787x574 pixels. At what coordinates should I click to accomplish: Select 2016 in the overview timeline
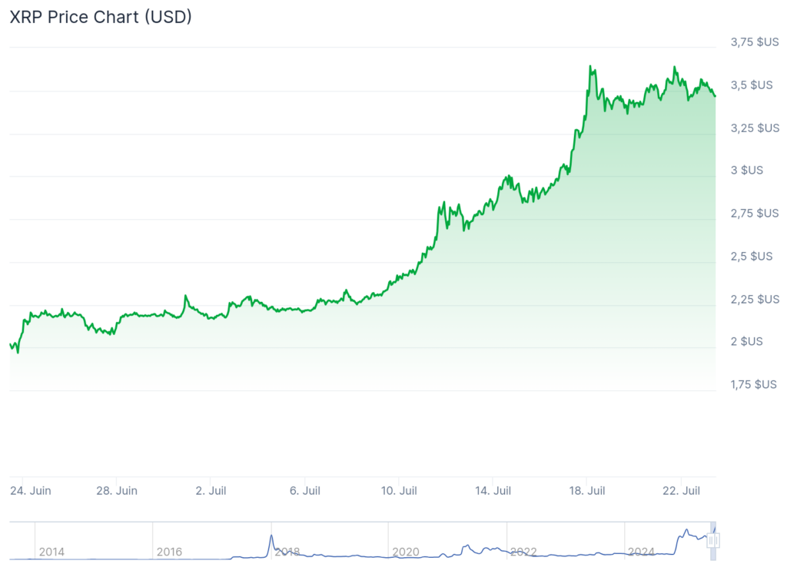(x=169, y=552)
